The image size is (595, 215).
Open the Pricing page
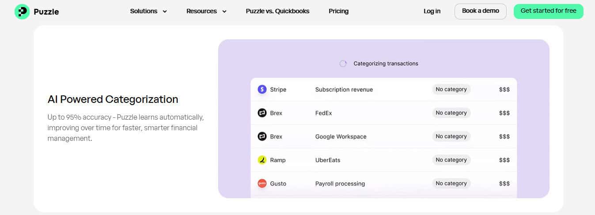(338, 11)
